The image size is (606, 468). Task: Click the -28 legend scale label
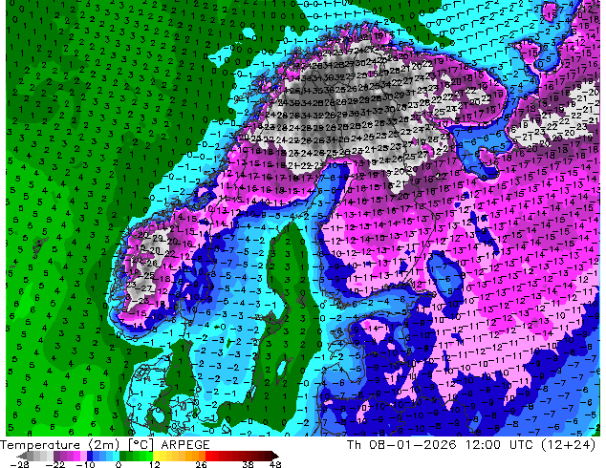19,464
